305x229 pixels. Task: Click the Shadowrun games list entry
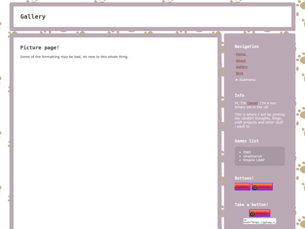coord(252,156)
